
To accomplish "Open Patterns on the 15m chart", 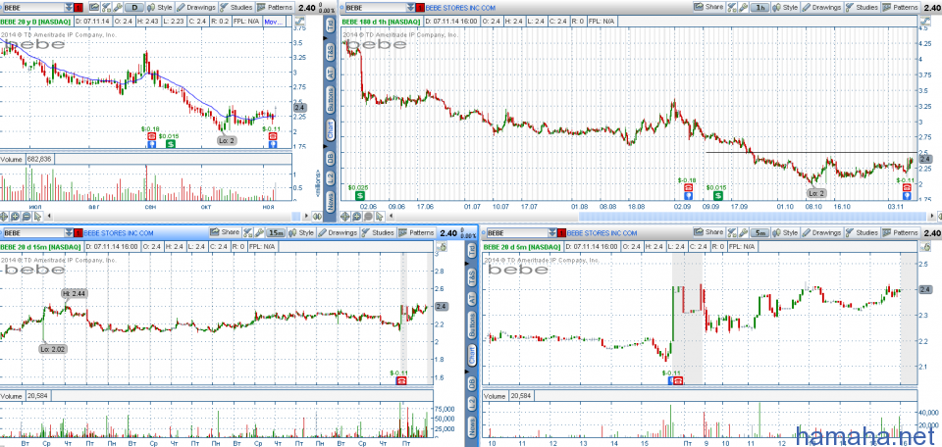I will click(416, 232).
